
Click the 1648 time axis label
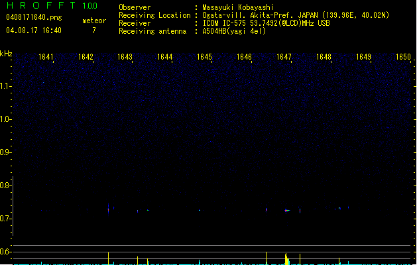pos(324,56)
